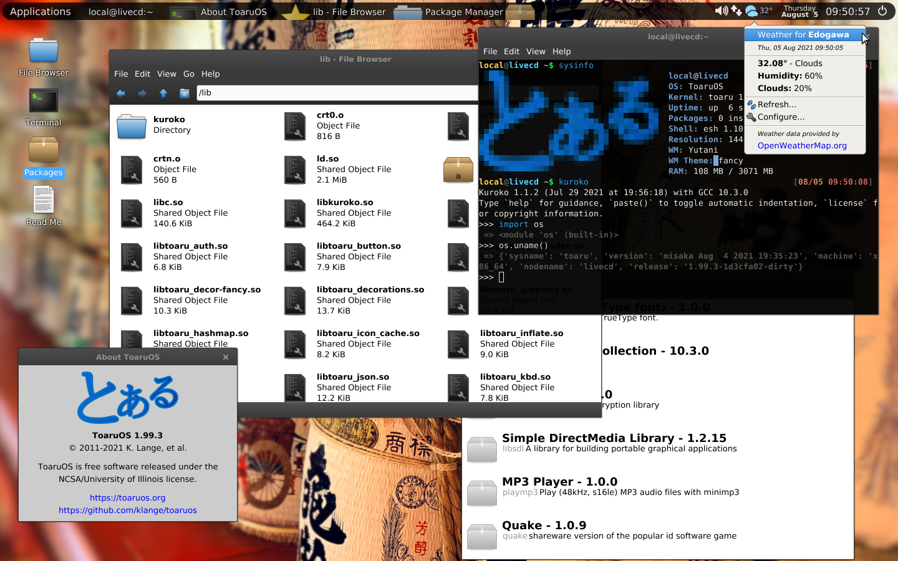Go back in File Browser toolbar

(121, 93)
